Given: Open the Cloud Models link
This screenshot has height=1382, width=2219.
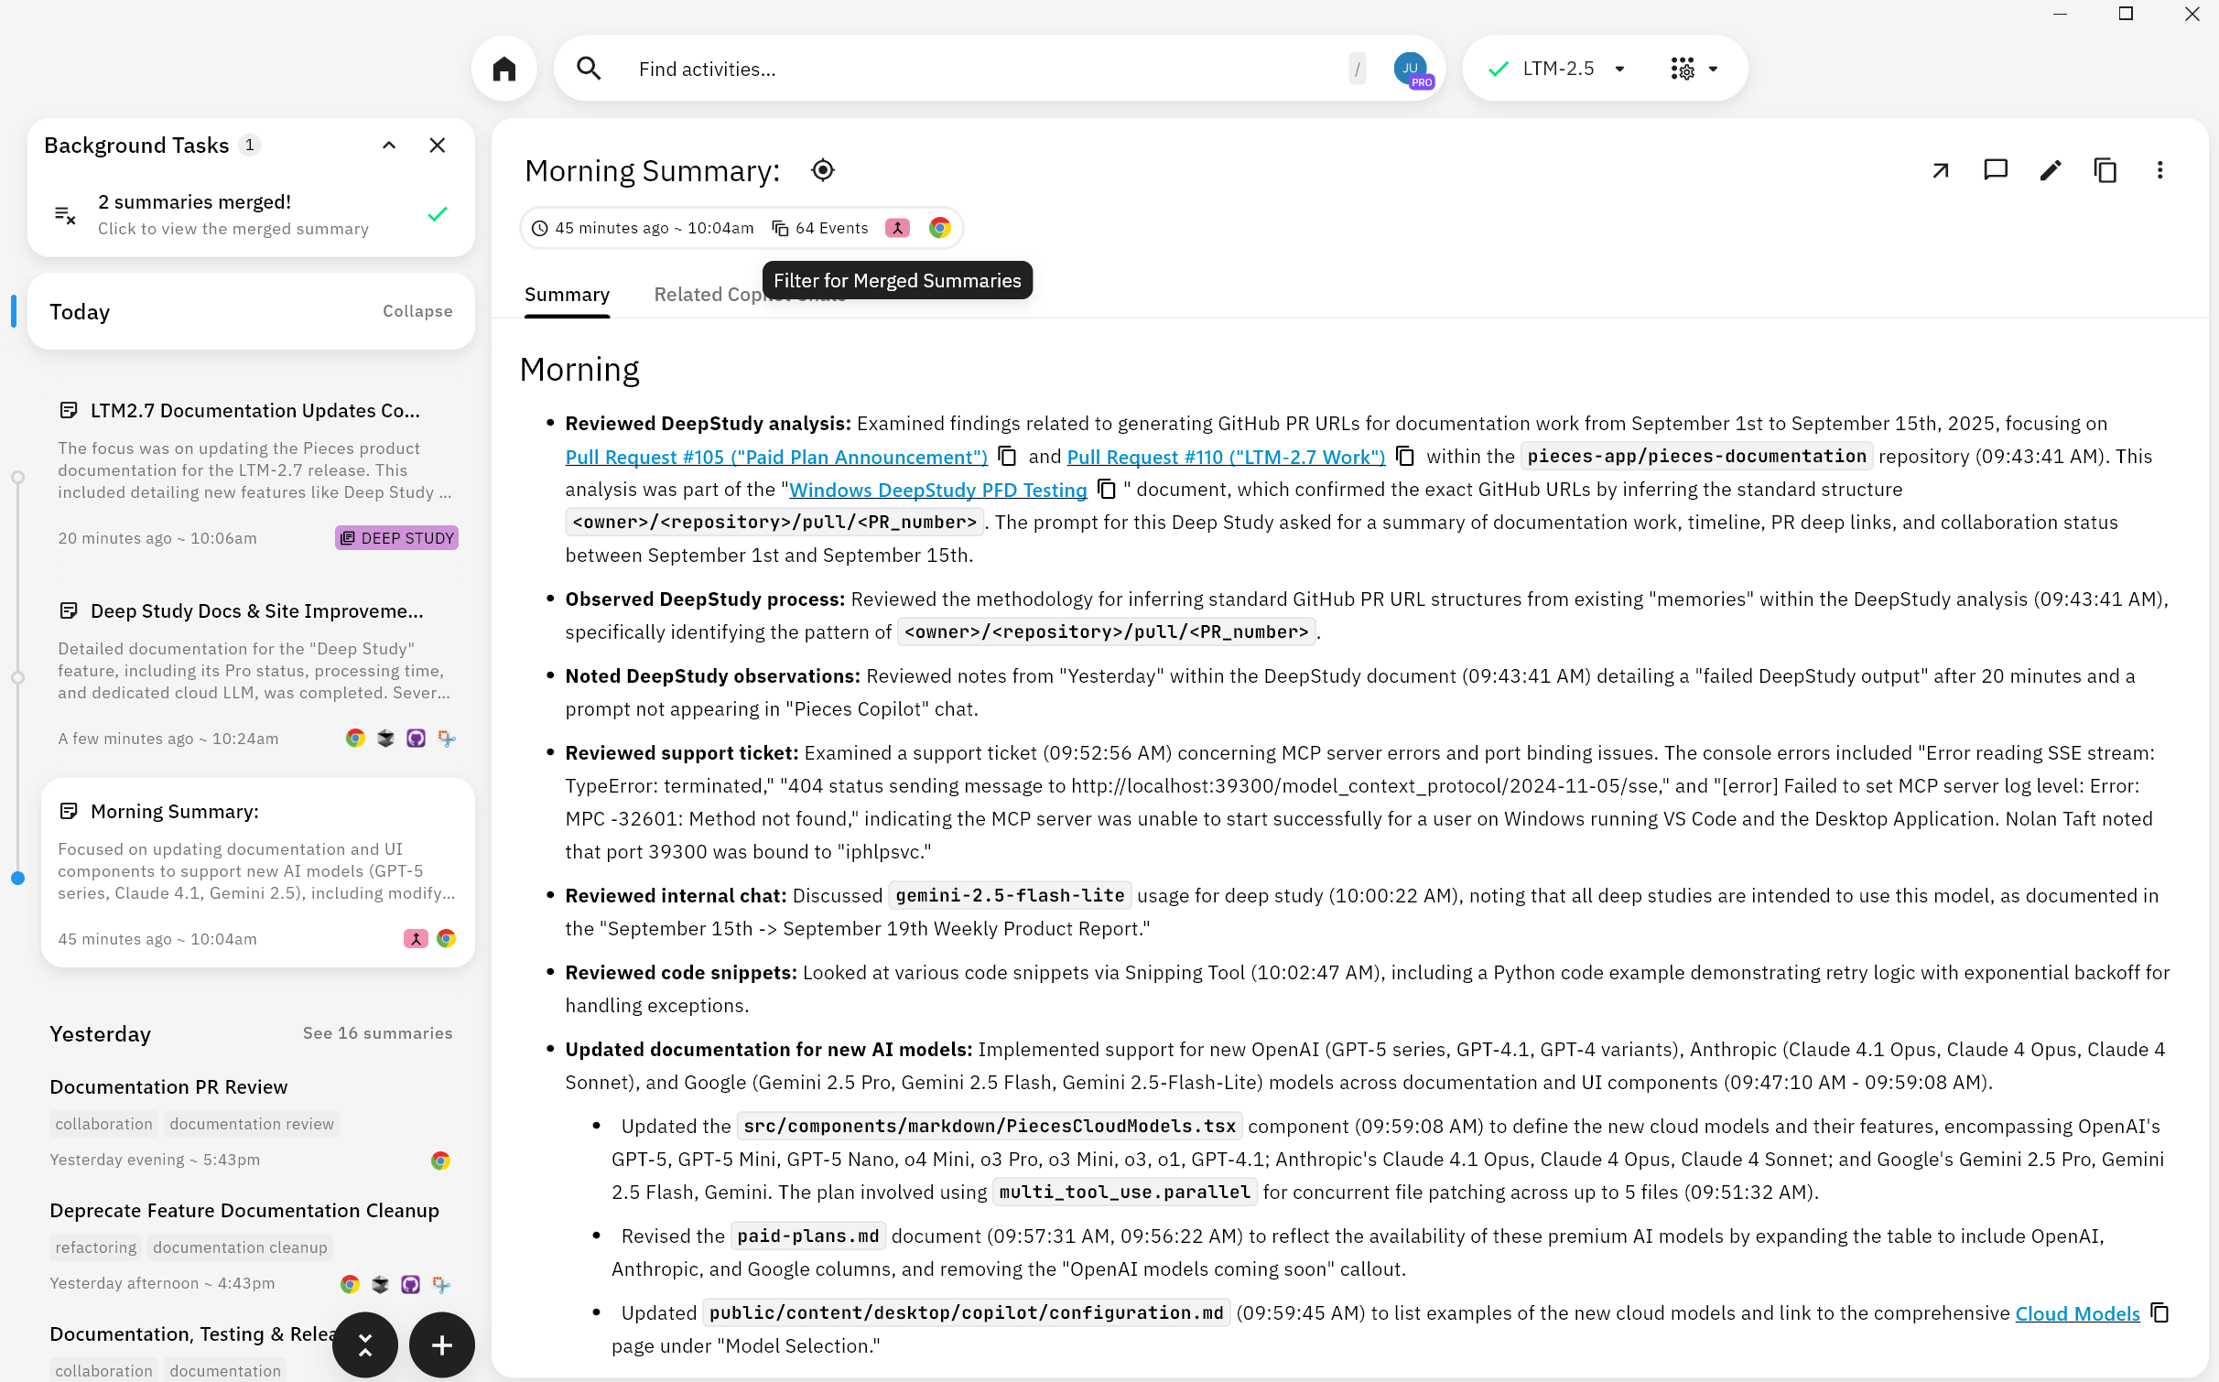Looking at the screenshot, I should [2076, 1313].
